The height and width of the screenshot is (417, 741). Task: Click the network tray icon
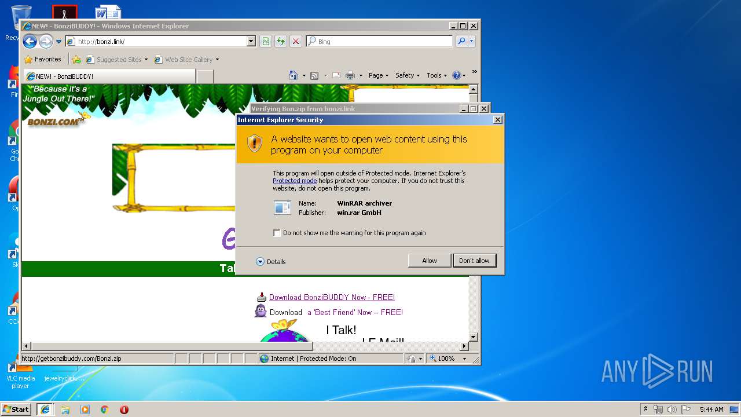pyautogui.click(x=658, y=409)
